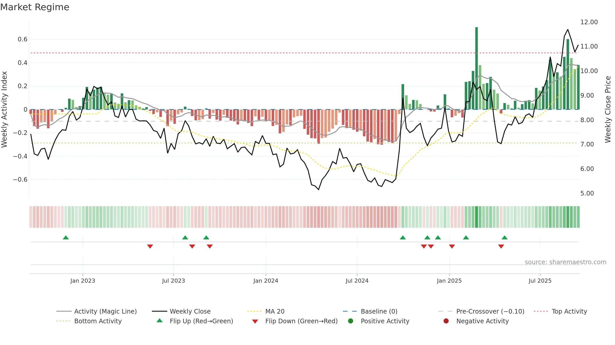Click the 12.00 price axis value
This screenshot has width=615, height=345.
click(589, 22)
